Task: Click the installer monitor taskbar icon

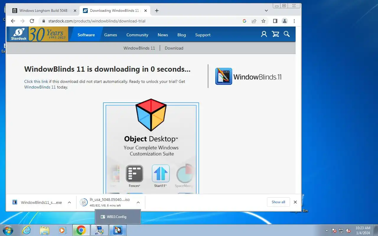Action: click(x=100, y=230)
